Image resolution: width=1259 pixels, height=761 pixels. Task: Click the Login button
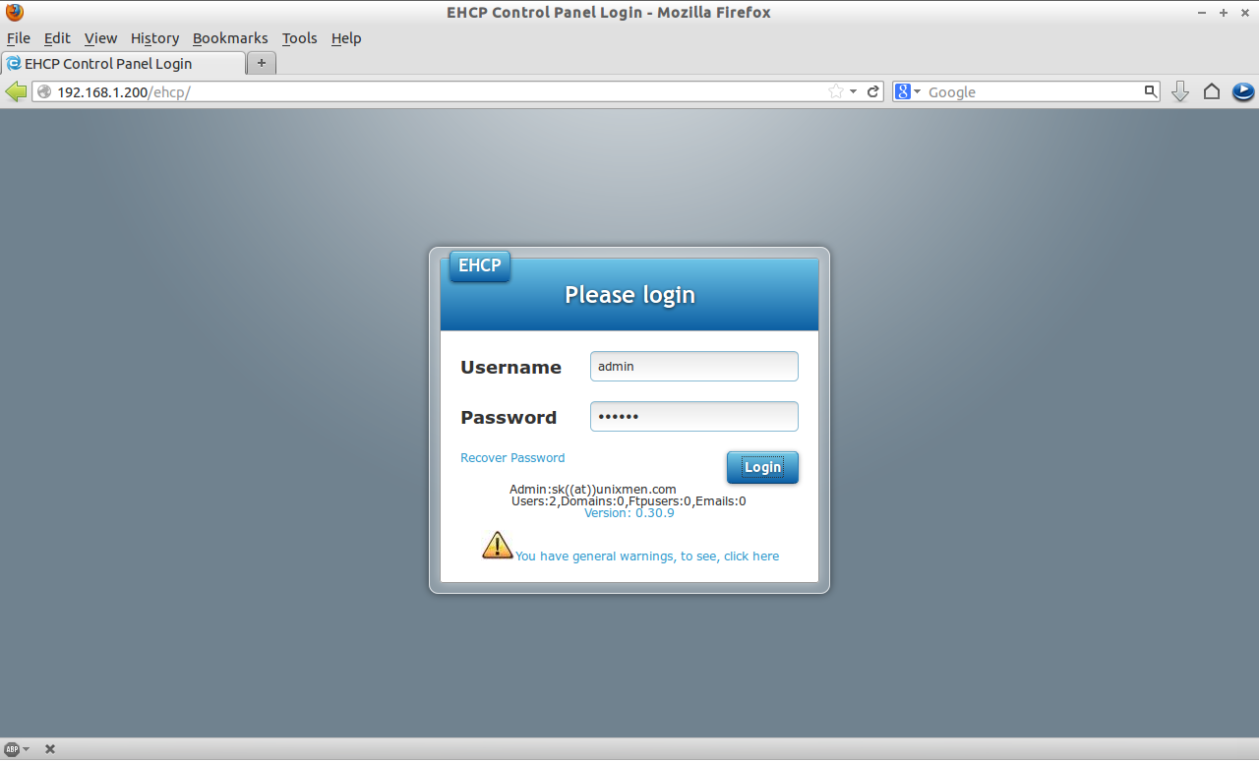762,467
